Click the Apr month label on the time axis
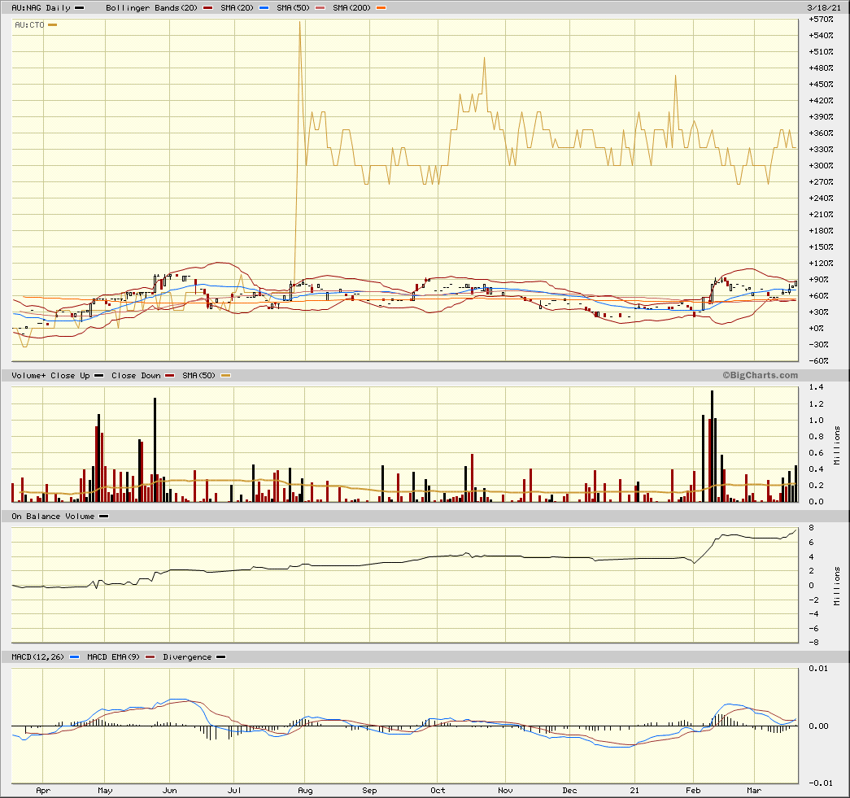The height and width of the screenshot is (798, 850). click(x=43, y=791)
